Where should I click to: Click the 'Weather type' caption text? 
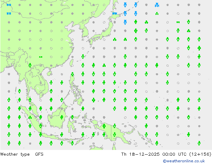click(15, 154)
